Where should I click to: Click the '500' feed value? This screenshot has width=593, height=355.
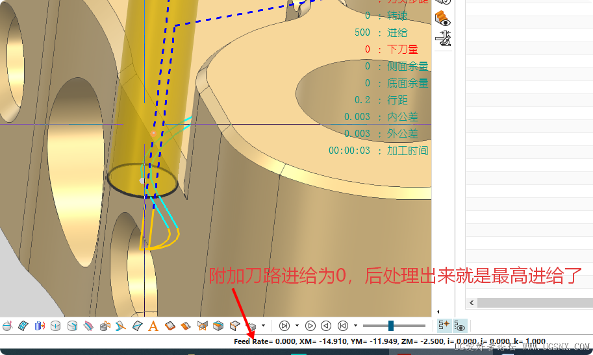(362, 32)
